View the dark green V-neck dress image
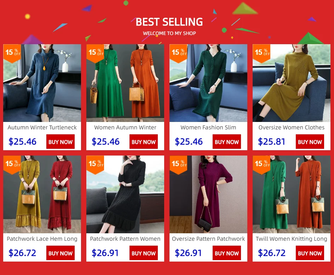Screen dimensions: 334x275 coord(208,83)
